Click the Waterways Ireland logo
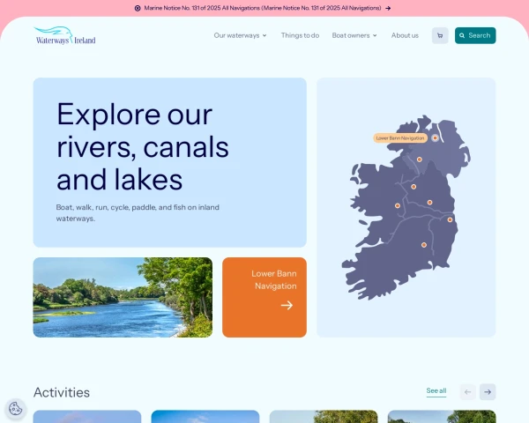Image resolution: width=529 pixels, height=423 pixels. [x=65, y=36]
